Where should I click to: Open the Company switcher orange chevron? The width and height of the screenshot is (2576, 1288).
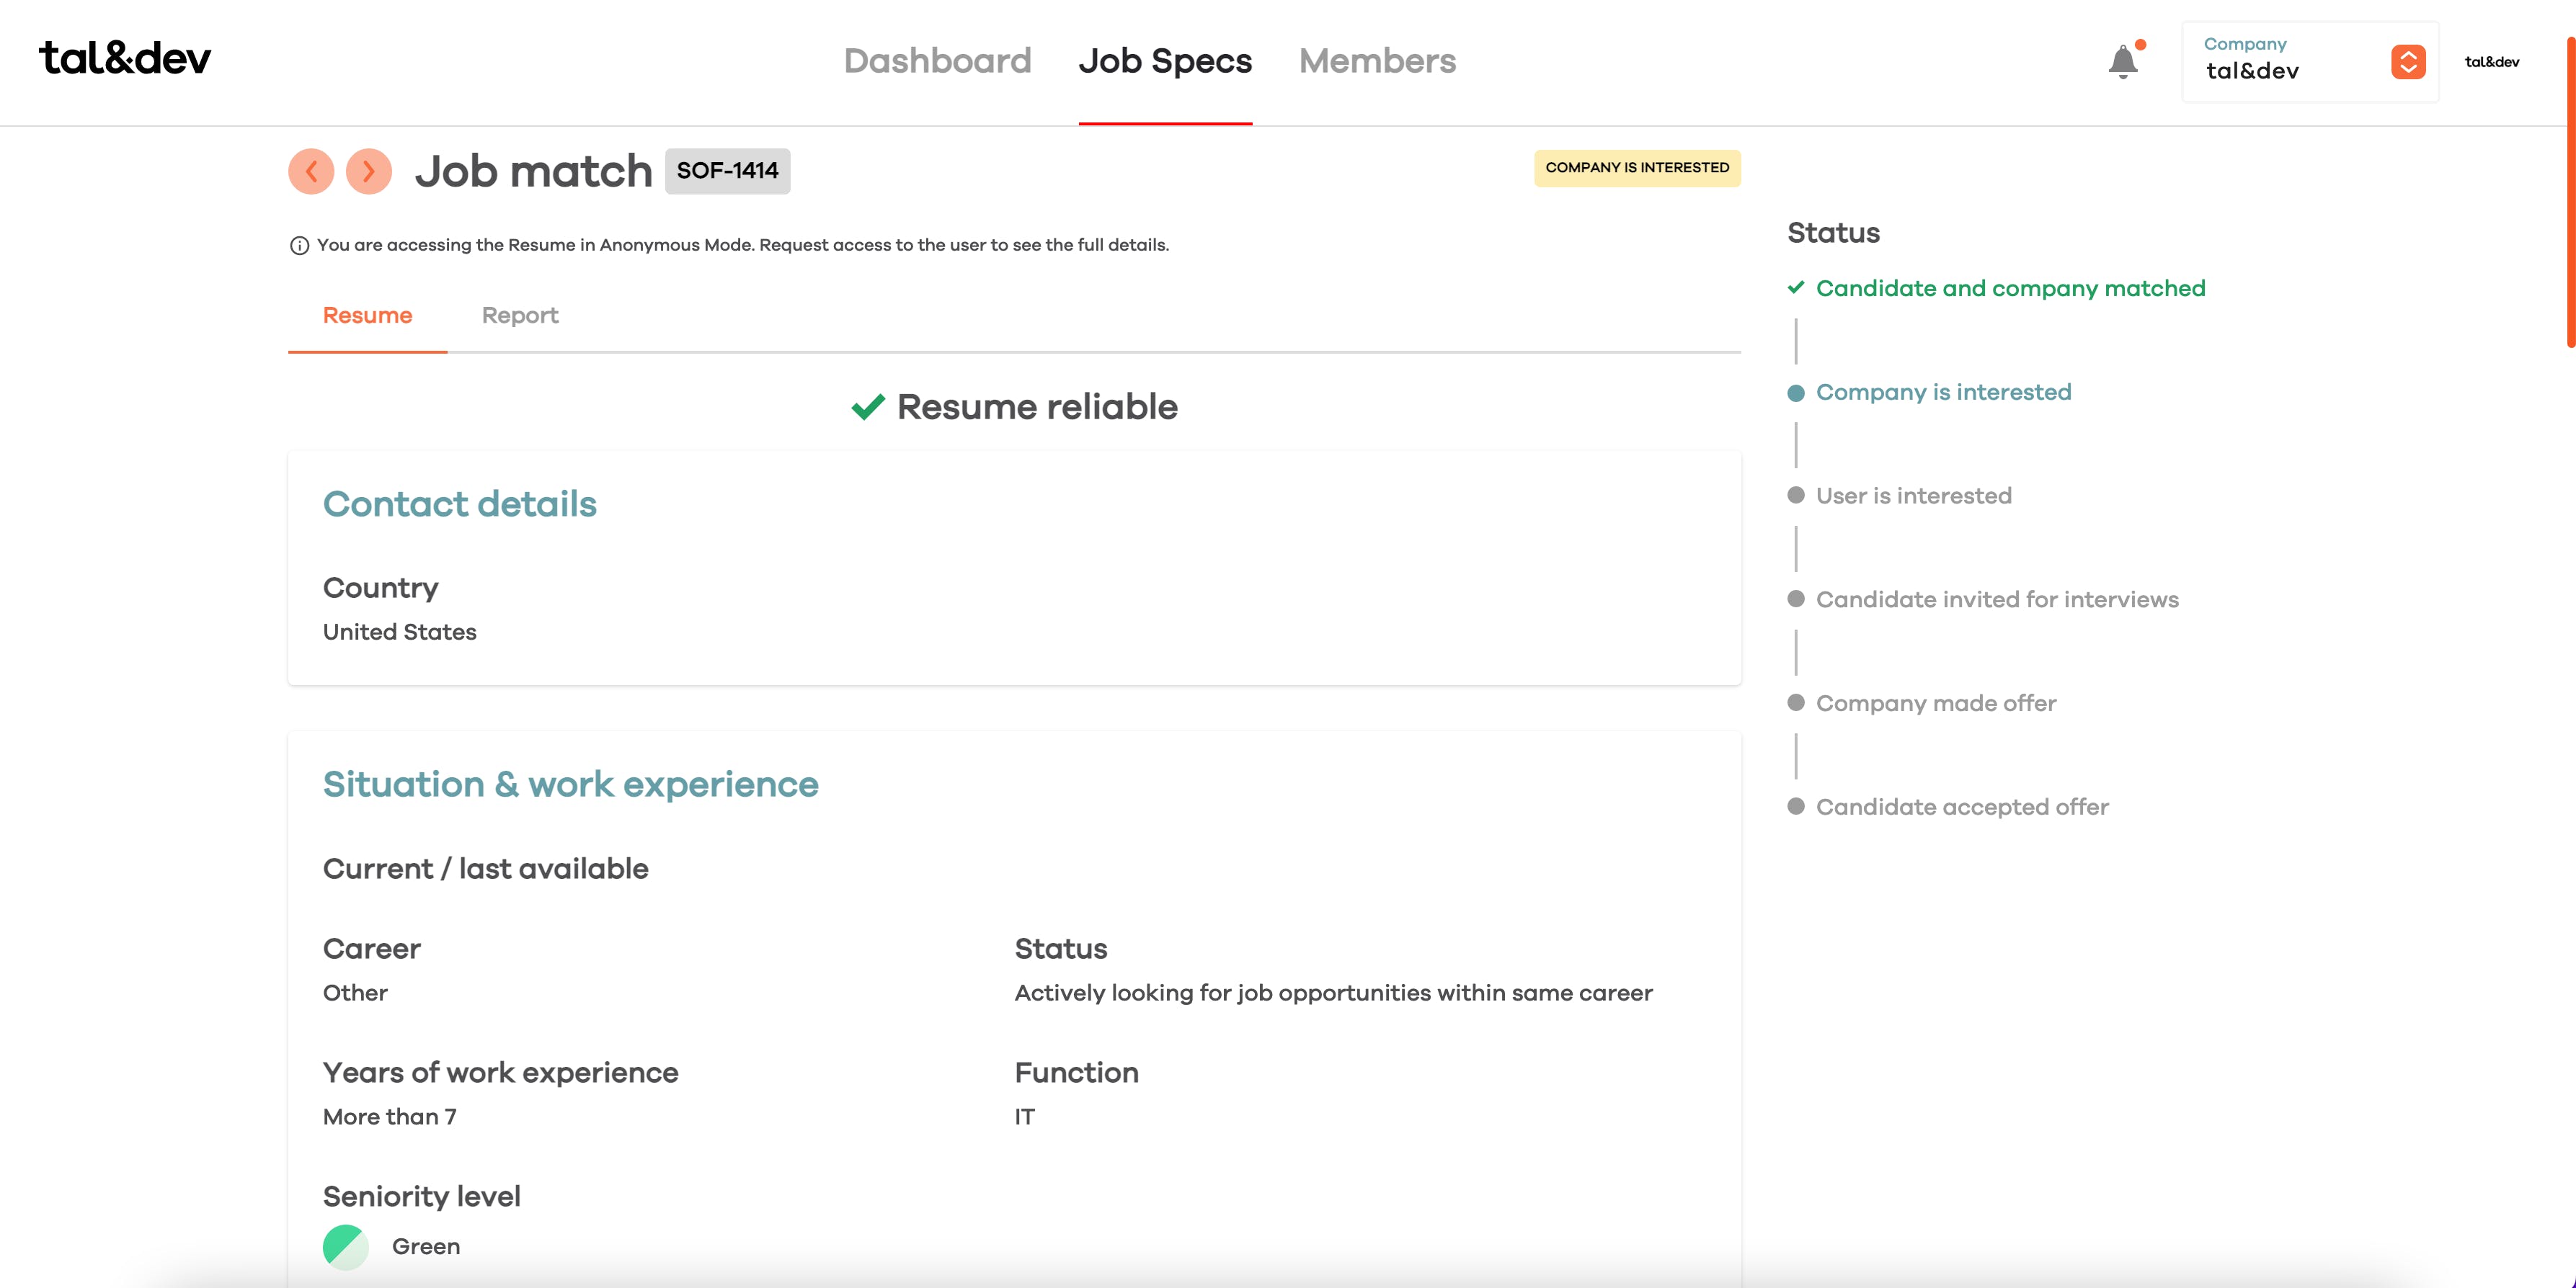[x=2408, y=62]
